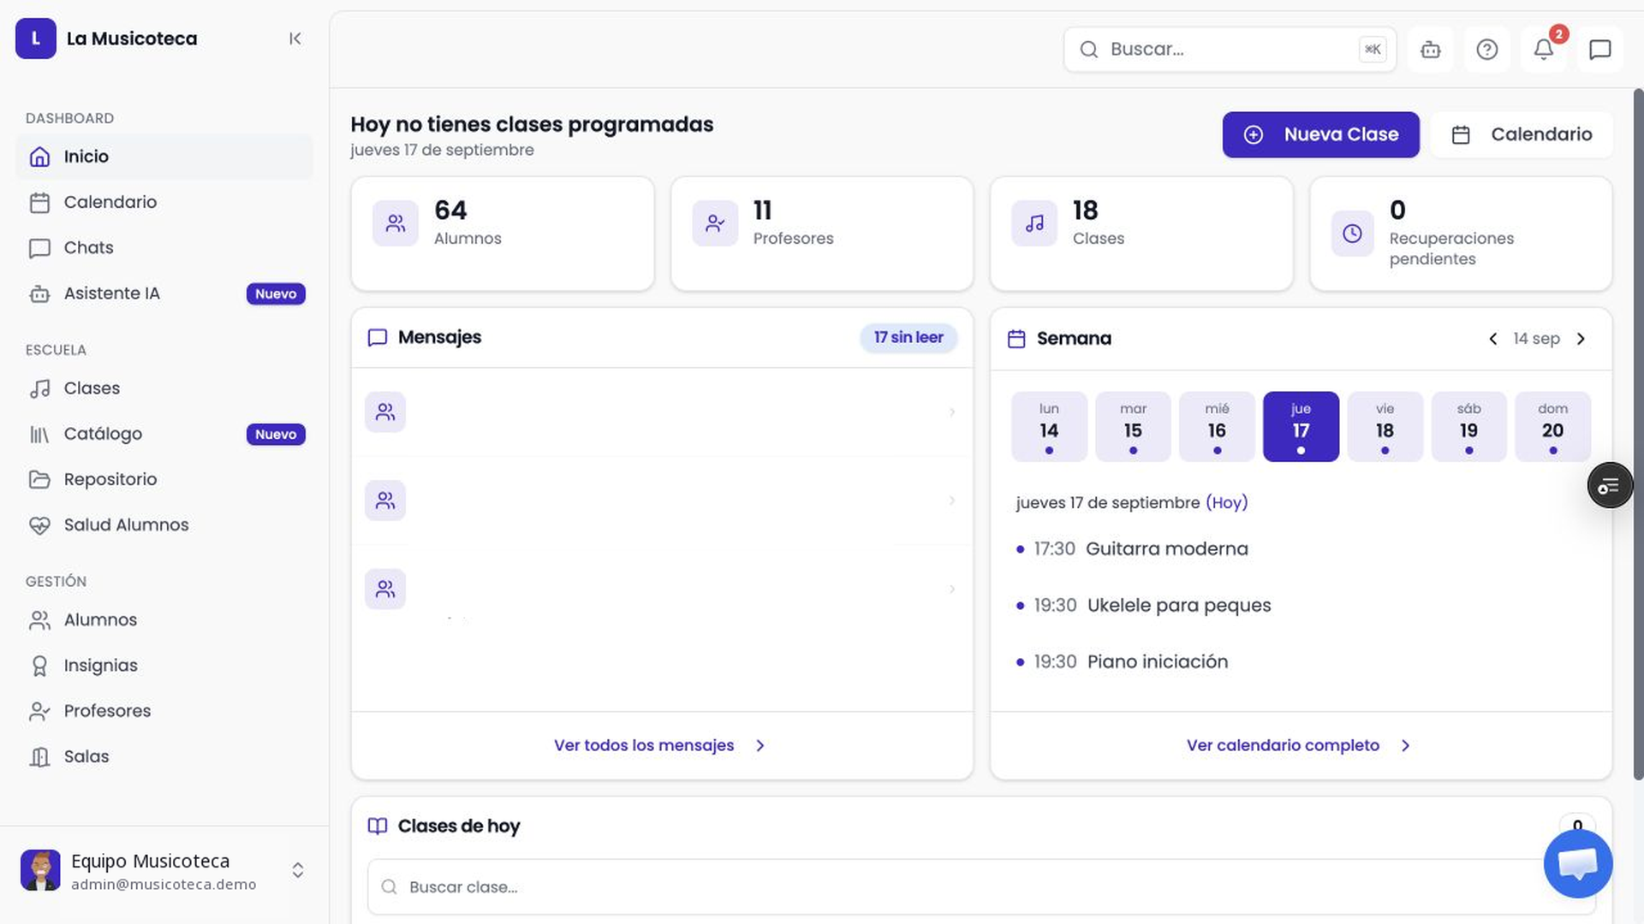Select lun 14 day tab
The height and width of the screenshot is (924, 1644).
pyautogui.click(x=1049, y=427)
